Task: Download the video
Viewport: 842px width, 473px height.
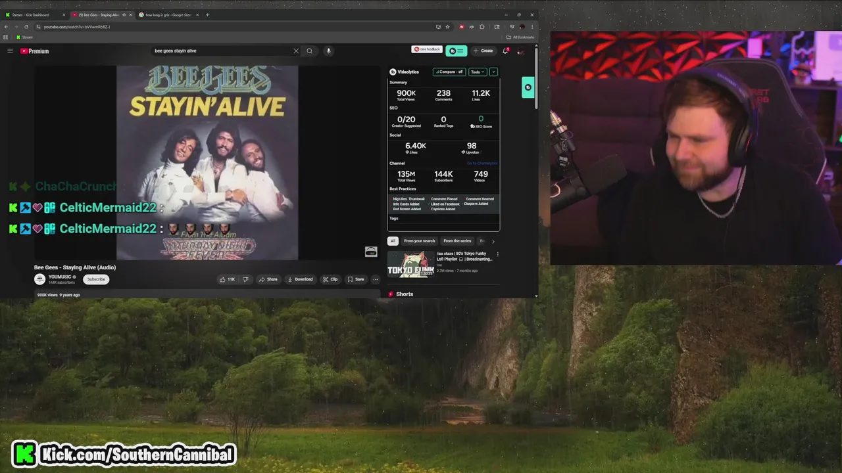Action: click(x=300, y=279)
